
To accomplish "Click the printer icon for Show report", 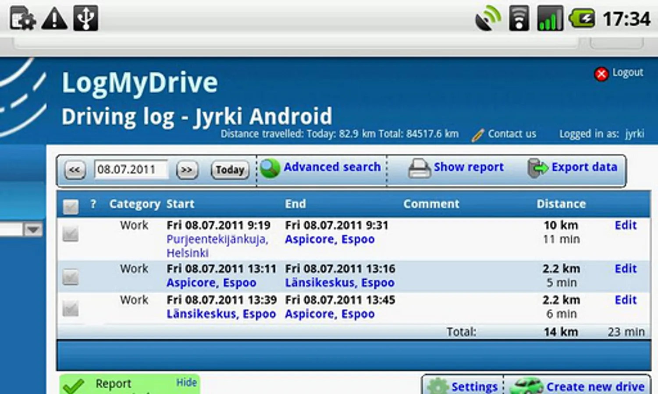I will 419,169.
